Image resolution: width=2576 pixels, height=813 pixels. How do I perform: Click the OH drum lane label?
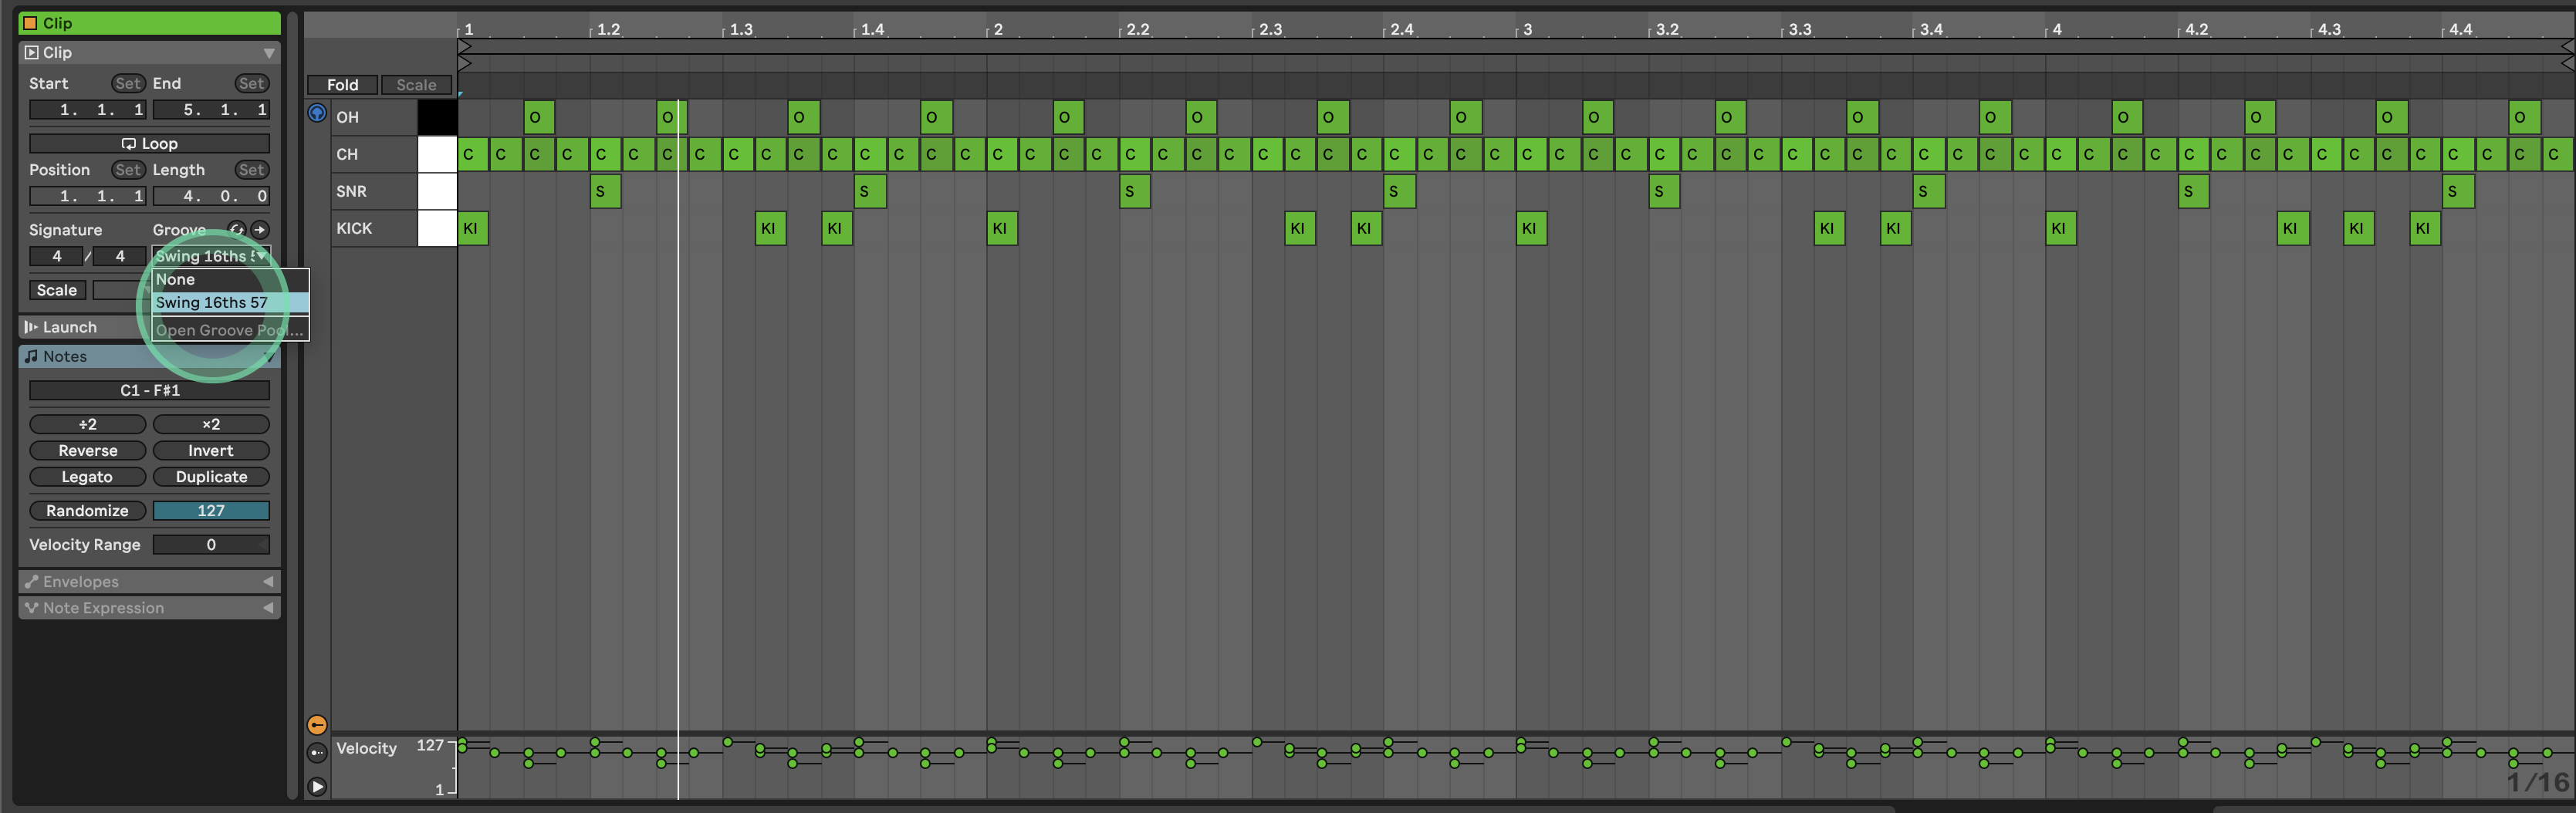pos(348,118)
